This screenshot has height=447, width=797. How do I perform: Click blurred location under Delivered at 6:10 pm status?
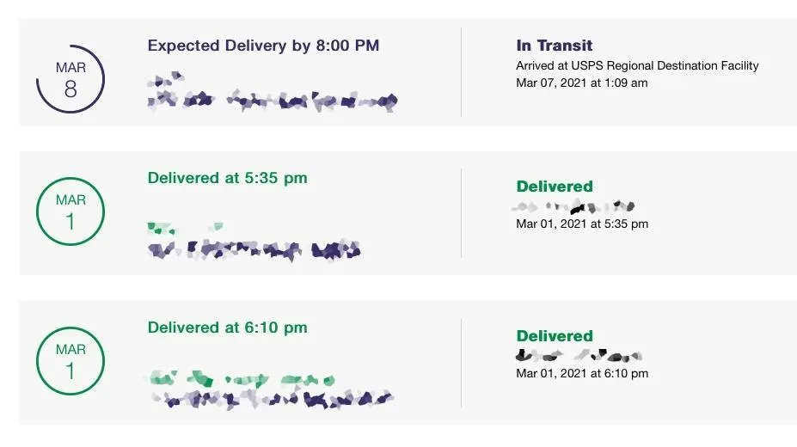tap(579, 355)
